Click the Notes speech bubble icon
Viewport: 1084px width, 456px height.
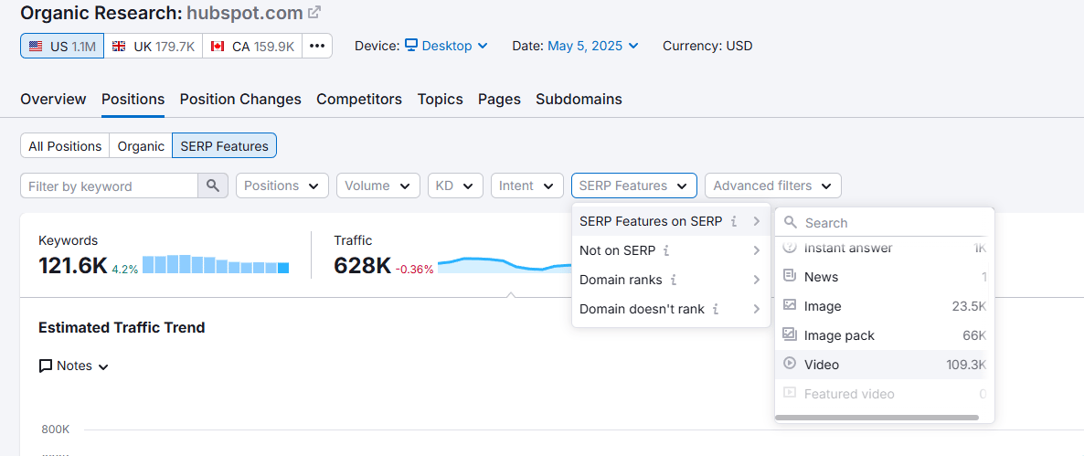pyautogui.click(x=46, y=366)
